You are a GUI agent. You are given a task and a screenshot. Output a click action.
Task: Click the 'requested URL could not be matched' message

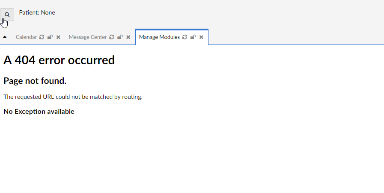(x=73, y=97)
